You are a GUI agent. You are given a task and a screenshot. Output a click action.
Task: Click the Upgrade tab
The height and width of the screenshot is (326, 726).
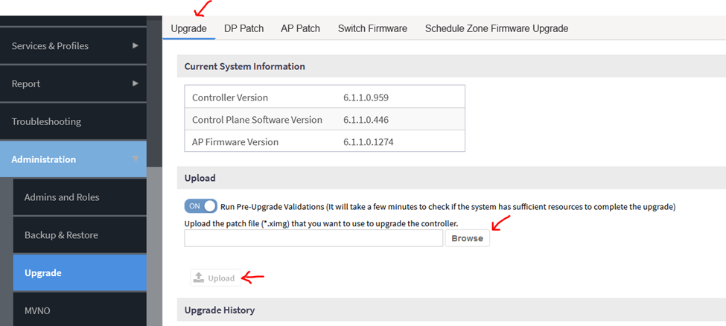click(x=189, y=28)
